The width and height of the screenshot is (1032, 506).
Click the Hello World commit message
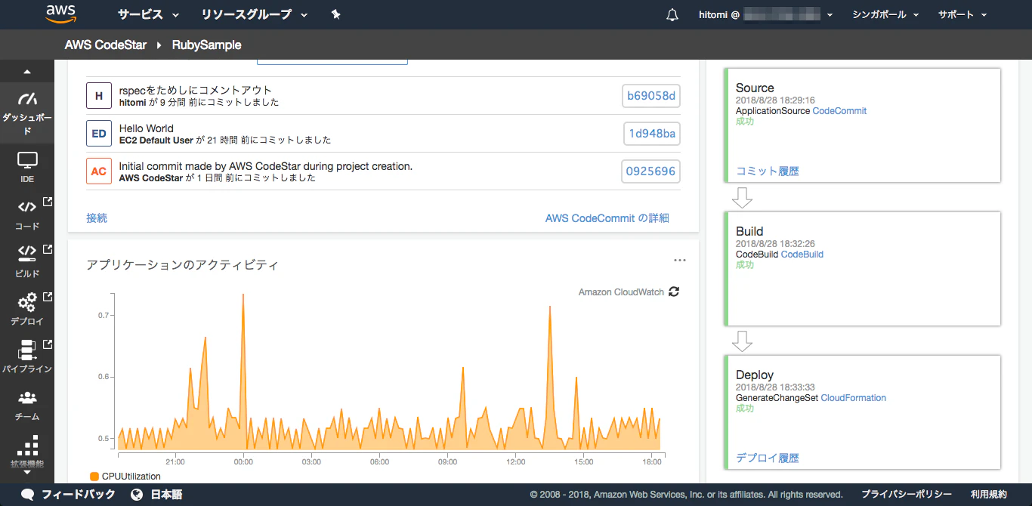pyautogui.click(x=147, y=128)
